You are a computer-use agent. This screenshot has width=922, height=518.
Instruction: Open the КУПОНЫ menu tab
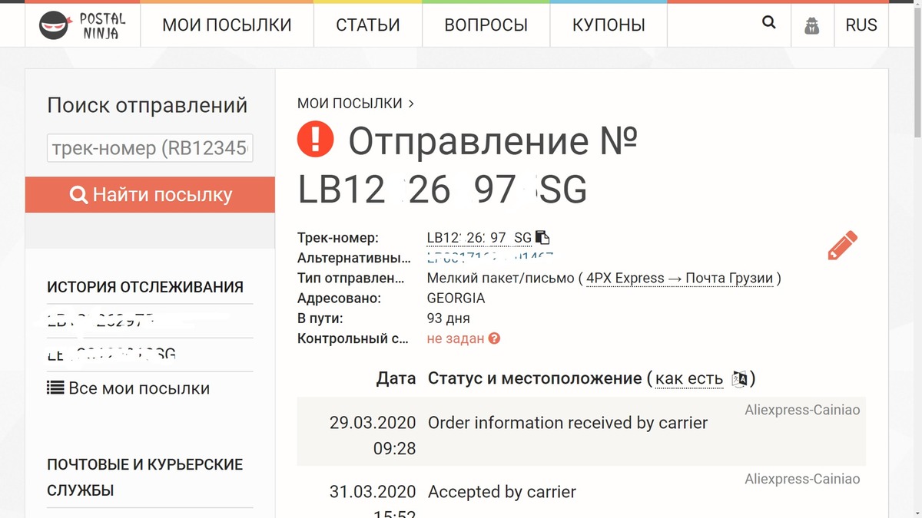coord(609,25)
